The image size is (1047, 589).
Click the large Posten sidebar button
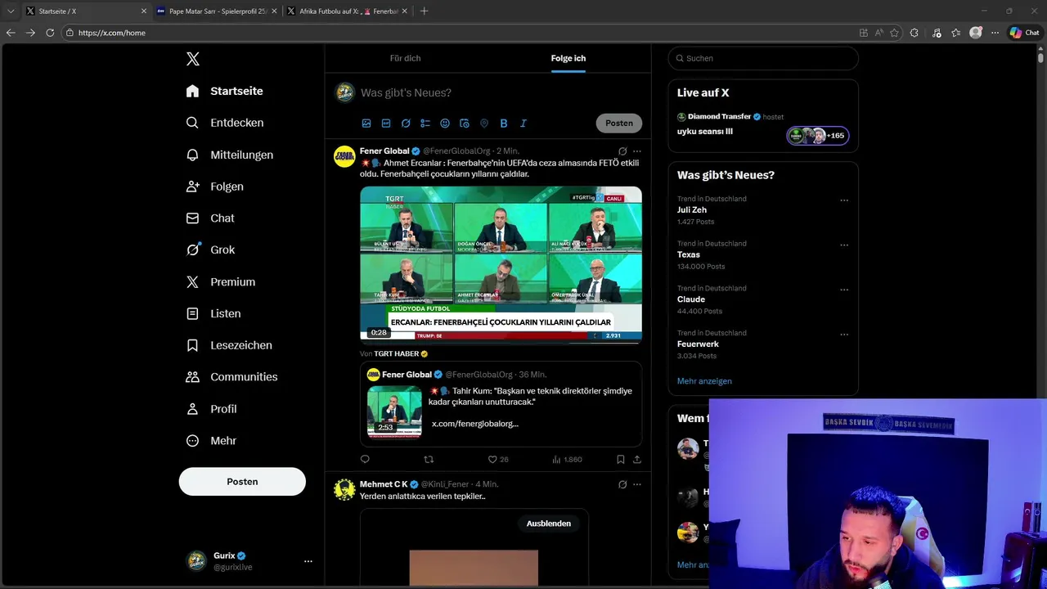[x=242, y=482]
